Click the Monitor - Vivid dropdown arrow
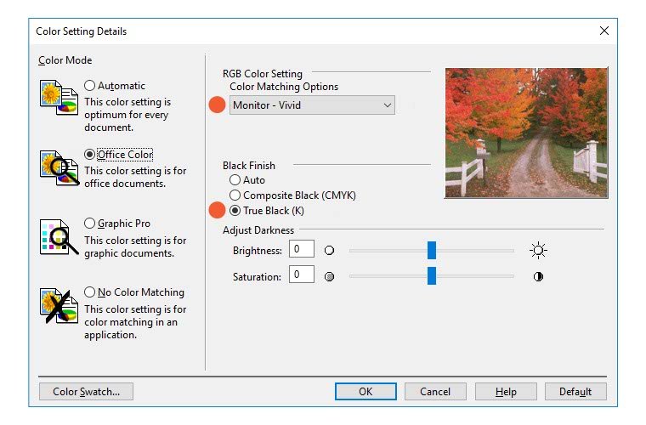Screen dimensions: 646x425 point(388,105)
